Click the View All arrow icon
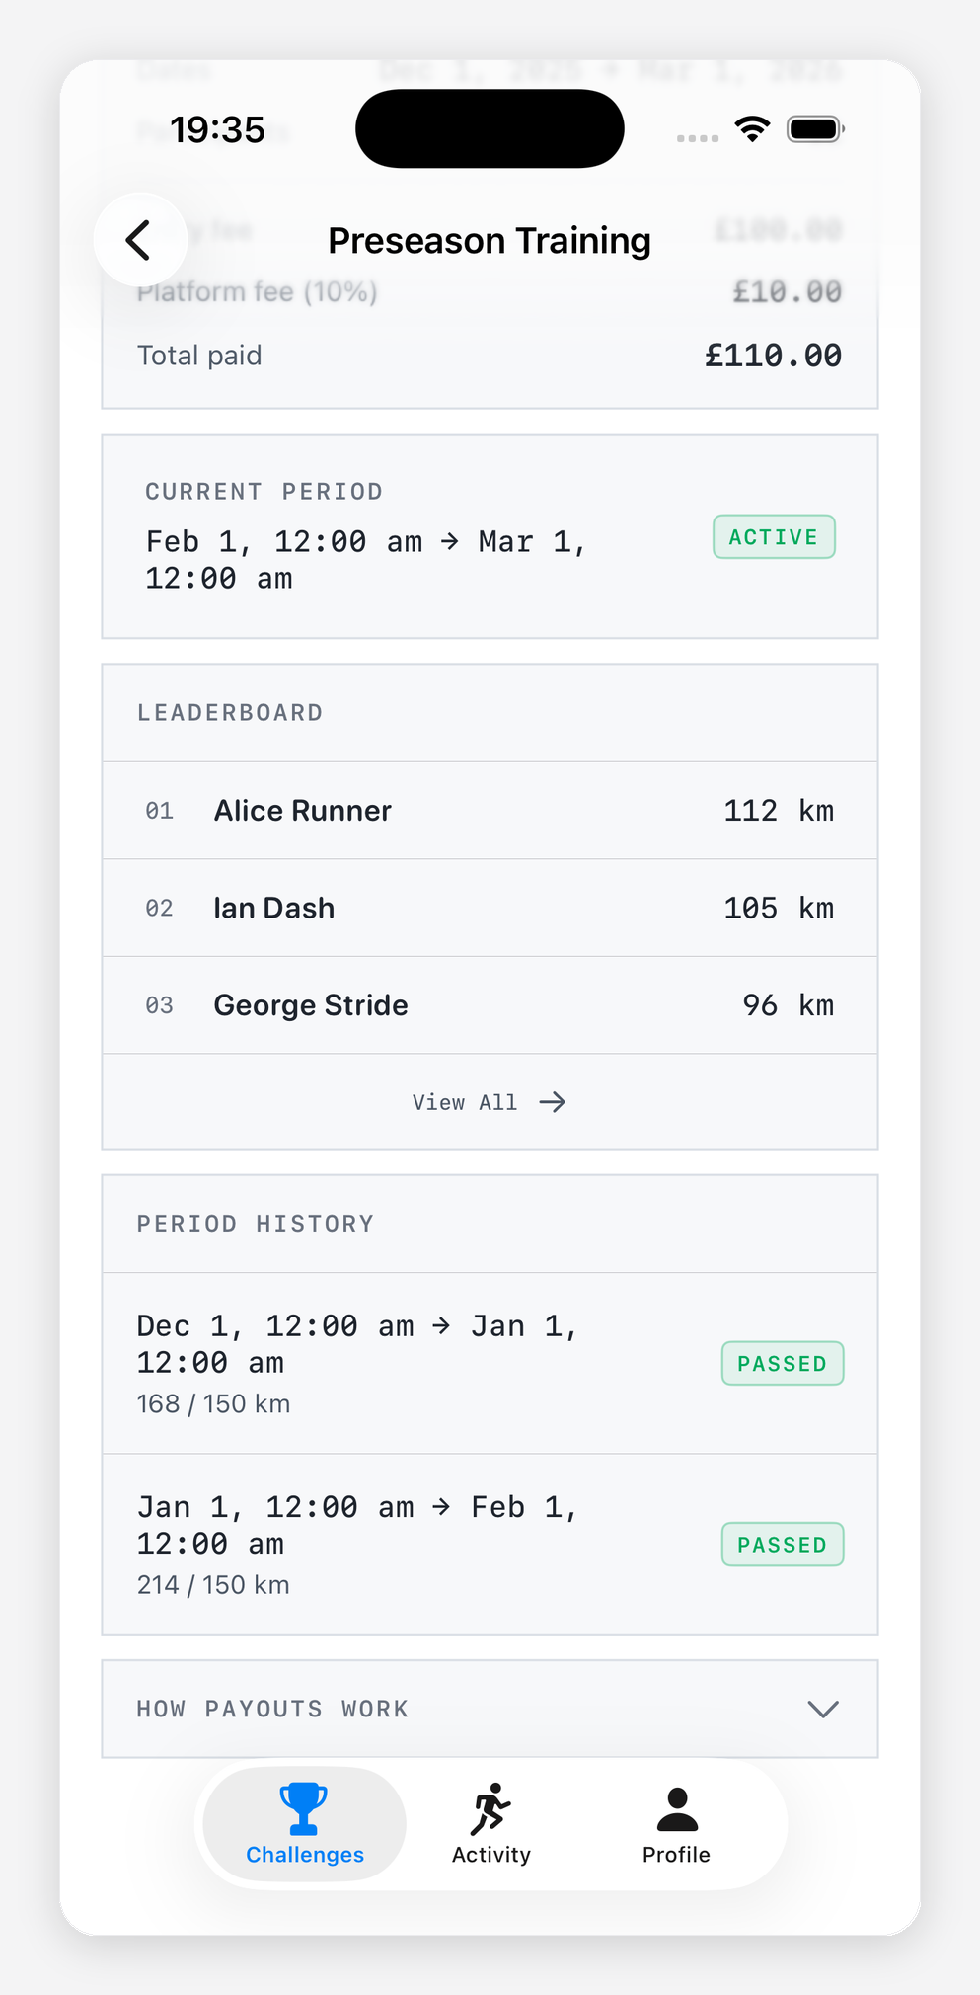The height and width of the screenshot is (1995, 980). point(553,1102)
